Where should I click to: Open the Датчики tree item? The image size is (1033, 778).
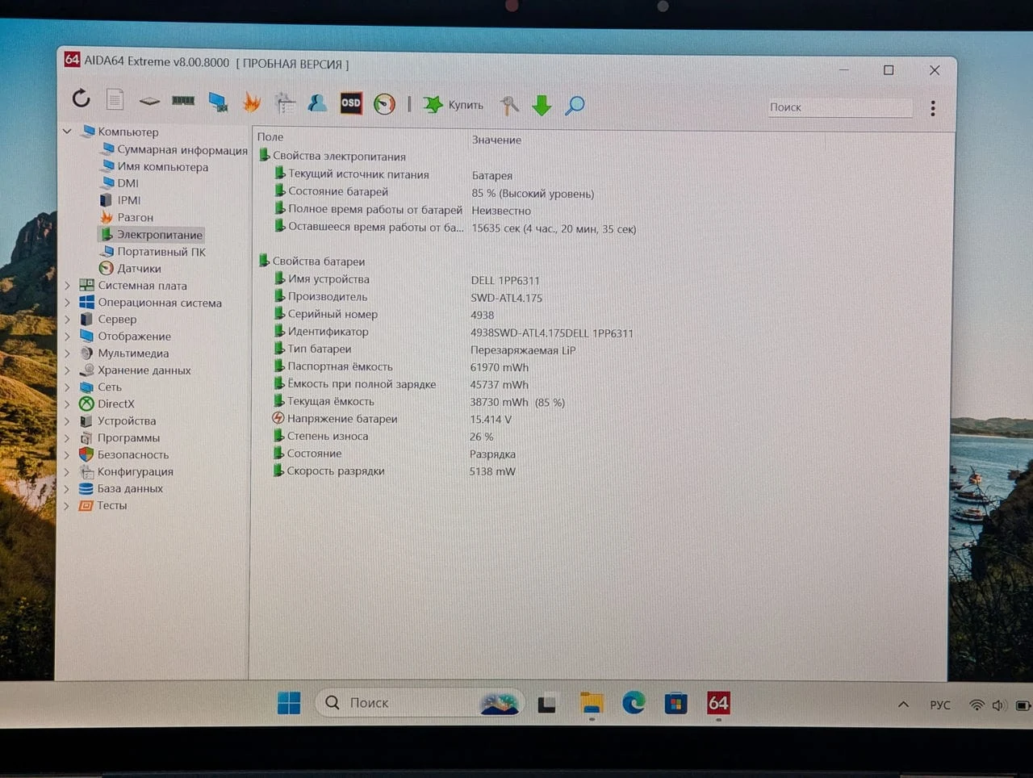[x=139, y=268]
